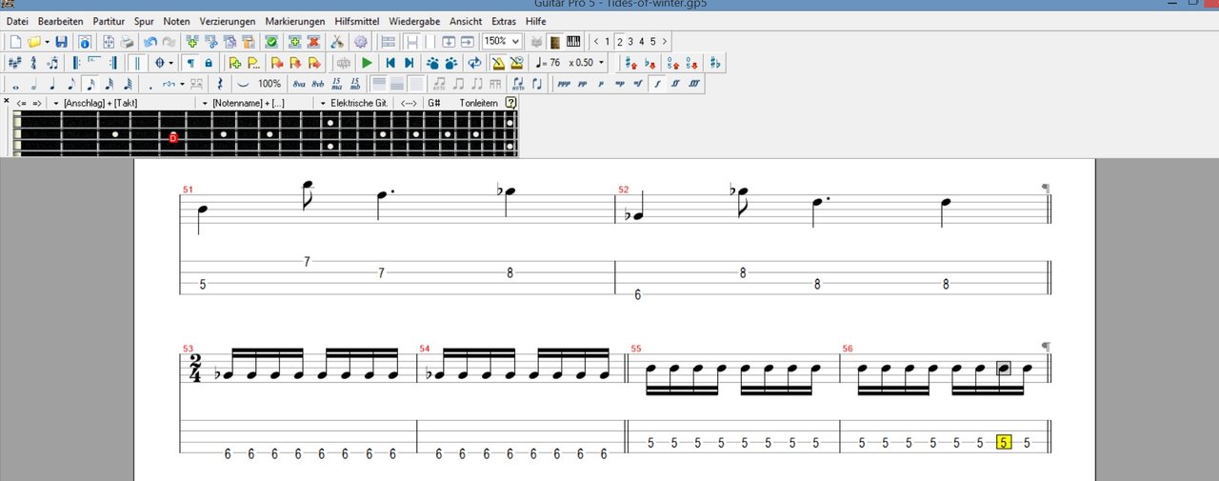Shift notes up a semitone with the sharp arrow icon
The height and width of the screenshot is (481, 1219).
[631, 63]
